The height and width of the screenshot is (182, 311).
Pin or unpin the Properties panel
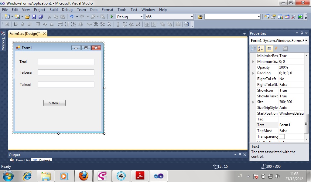[302, 33]
